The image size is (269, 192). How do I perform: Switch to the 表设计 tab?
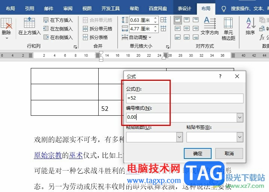coord(185,8)
